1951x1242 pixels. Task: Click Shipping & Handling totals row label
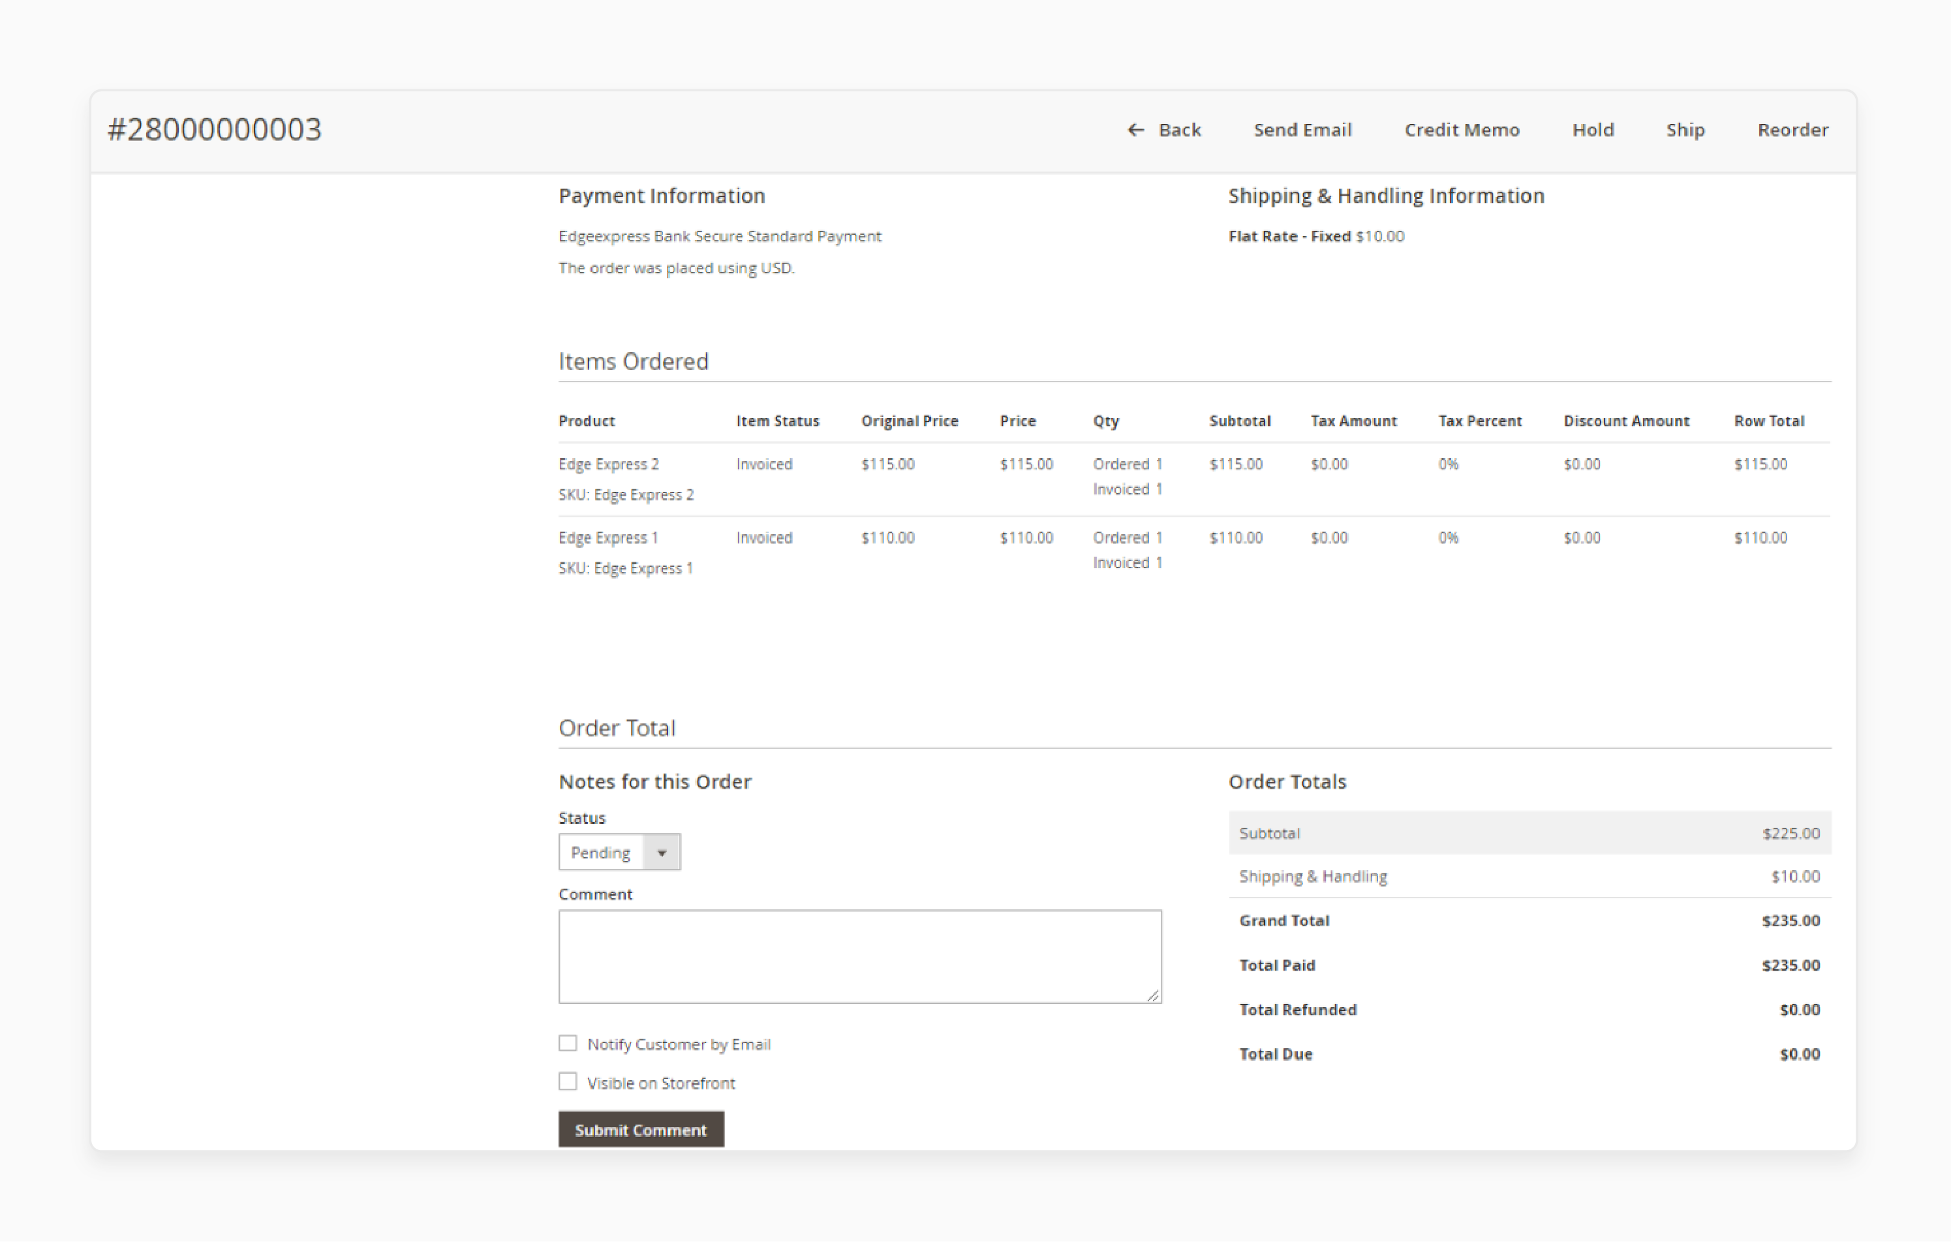[x=1313, y=876]
